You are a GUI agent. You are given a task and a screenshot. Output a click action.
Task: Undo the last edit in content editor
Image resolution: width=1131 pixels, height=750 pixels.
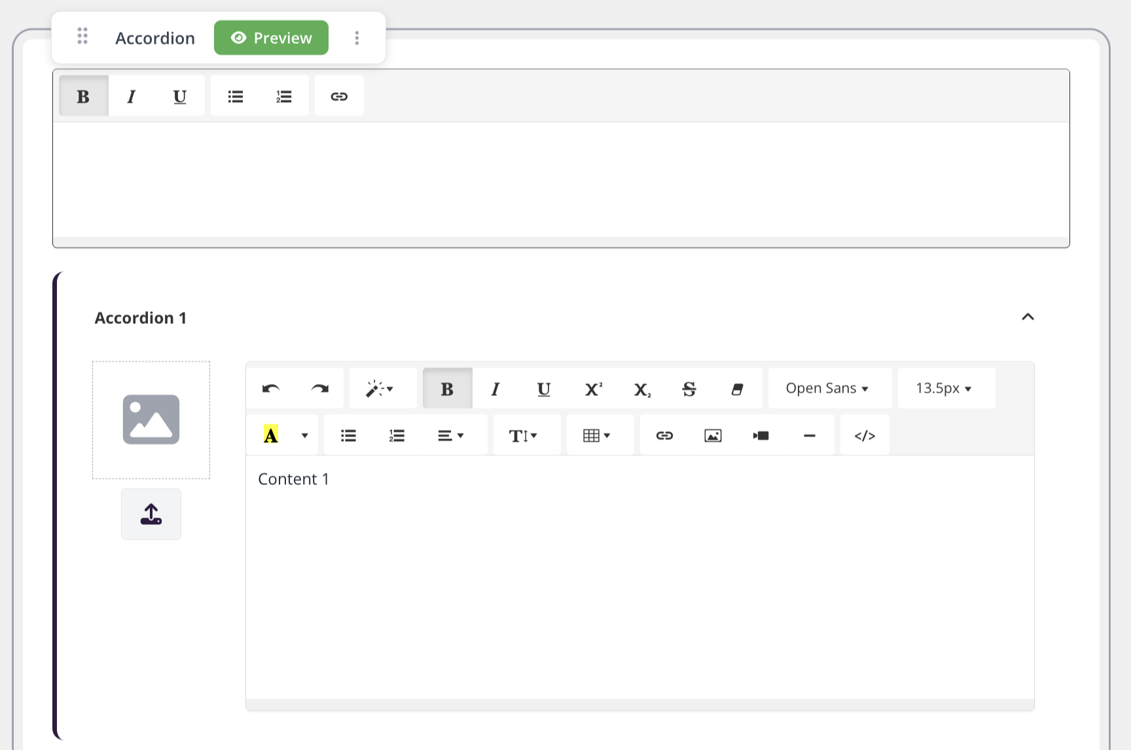pos(271,389)
